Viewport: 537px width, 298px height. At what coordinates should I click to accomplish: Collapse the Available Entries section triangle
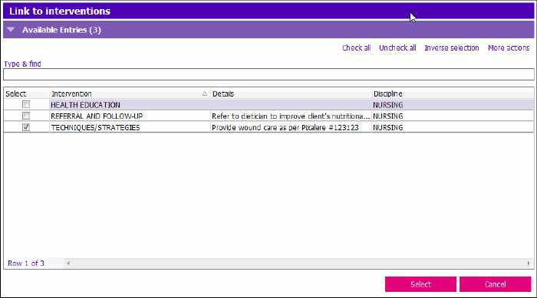(x=11, y=30)
